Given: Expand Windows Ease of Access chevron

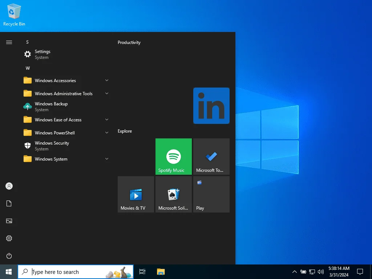Looking at the screenshot, I should click(107, 120).
